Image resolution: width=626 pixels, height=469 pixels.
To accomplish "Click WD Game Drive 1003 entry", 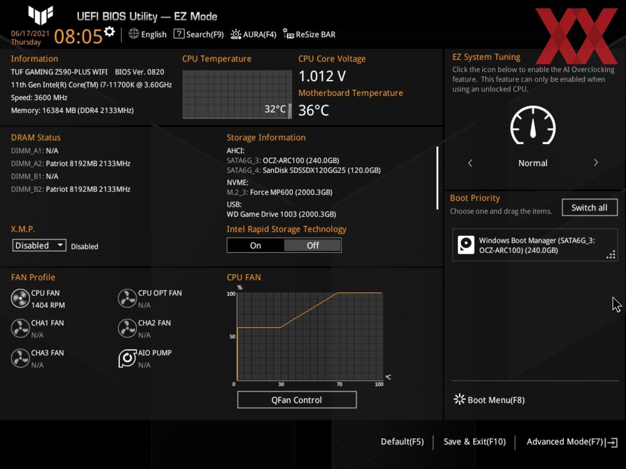I will [x=281, y=214].
